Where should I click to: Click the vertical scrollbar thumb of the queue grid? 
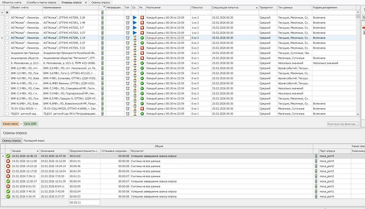tap(358, 16)
